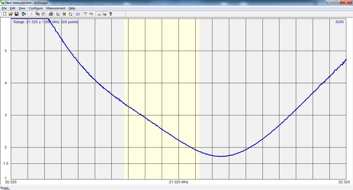
Task: Click the New measurement document icon
Action: (x=5, y=14)
